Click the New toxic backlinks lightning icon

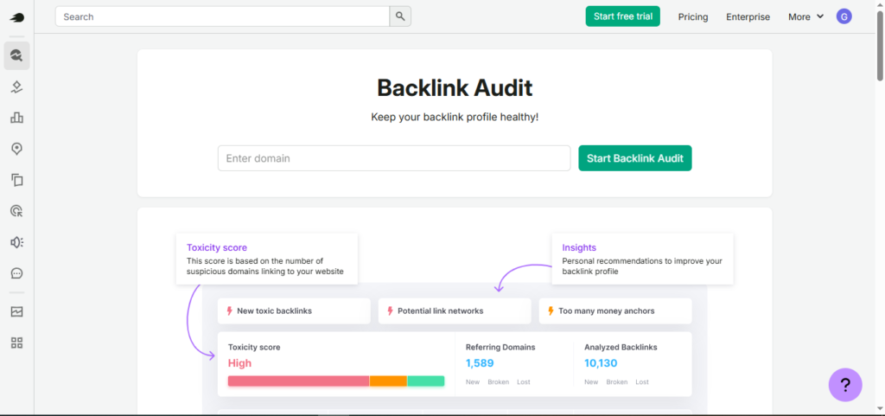tap(230, 311)
